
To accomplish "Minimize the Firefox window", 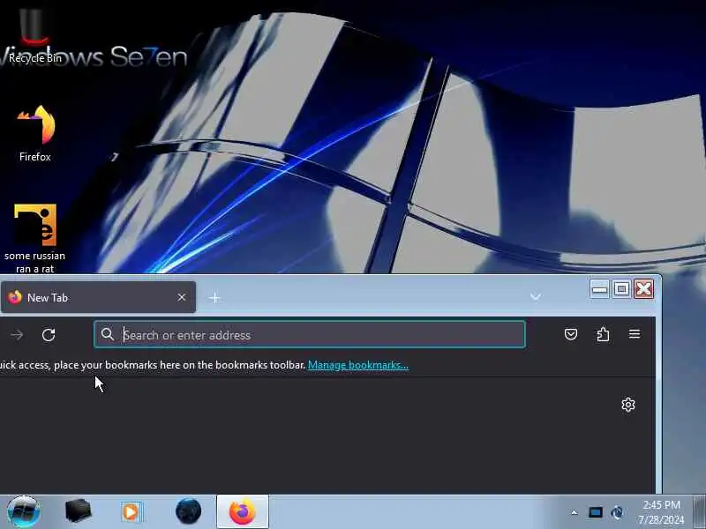I will pyautogui.click(x=599, y=289).
